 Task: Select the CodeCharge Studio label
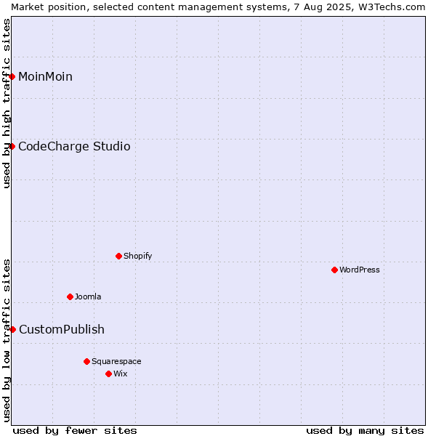click(x=74, y=147)
